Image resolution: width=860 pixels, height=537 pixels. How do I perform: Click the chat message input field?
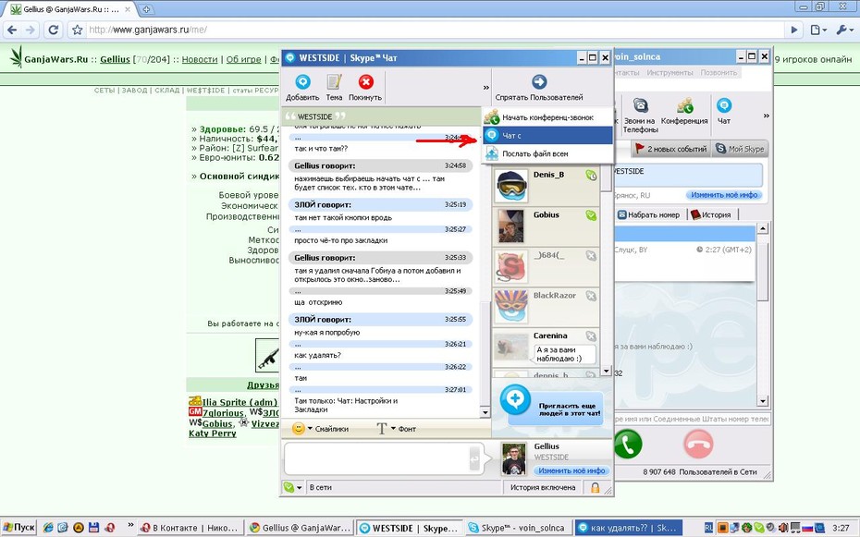375,458
